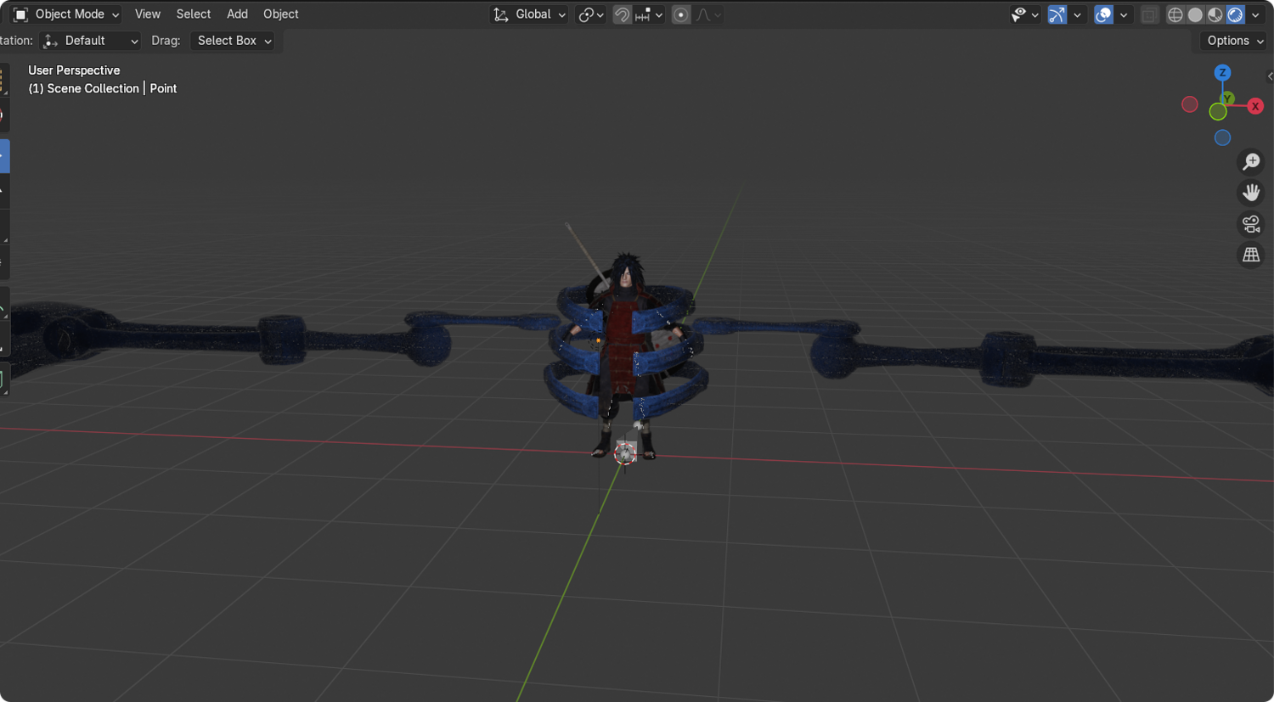The image size is (1274, 702).
Task: Open the View menu
Action: point(148,14)
